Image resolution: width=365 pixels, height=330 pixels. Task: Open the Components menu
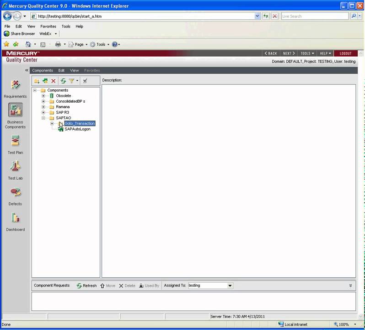pyautogui.click(x=43, y=71)
